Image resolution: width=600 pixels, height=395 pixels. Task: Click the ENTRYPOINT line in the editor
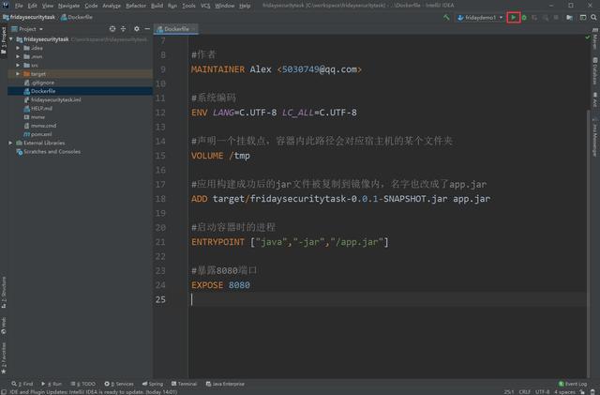pos(290,242)
